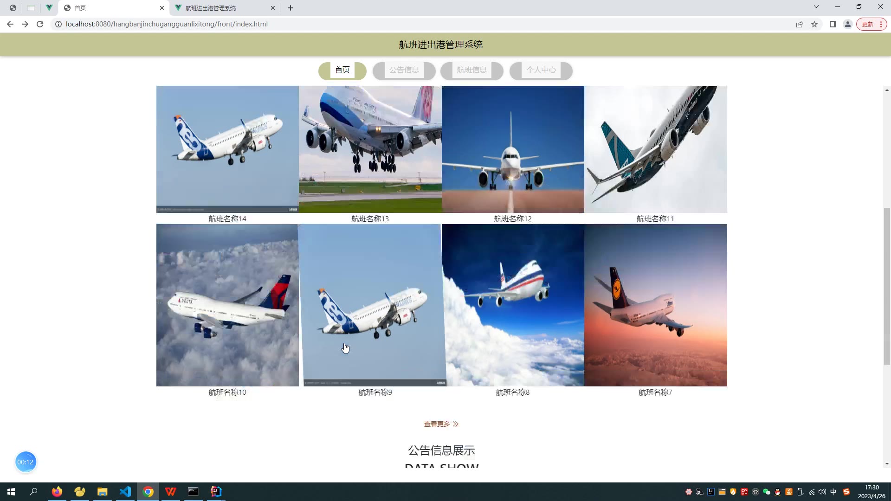Open the 更新 browser menu button
This screenshot has width=891, height=501.
872,24
